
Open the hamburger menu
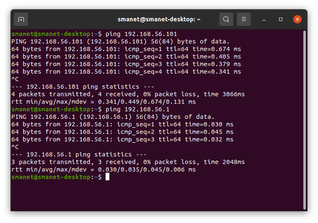pos(244,19)
